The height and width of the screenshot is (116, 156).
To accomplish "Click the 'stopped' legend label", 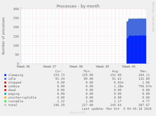I will (x=15, y=83).
